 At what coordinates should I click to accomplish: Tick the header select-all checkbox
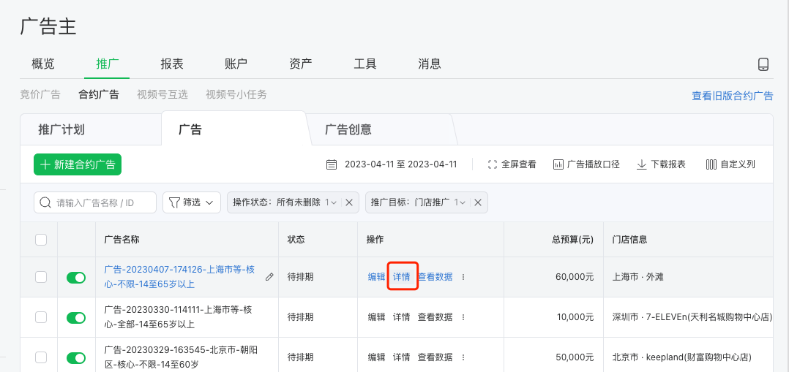click(x=41, y=240)
